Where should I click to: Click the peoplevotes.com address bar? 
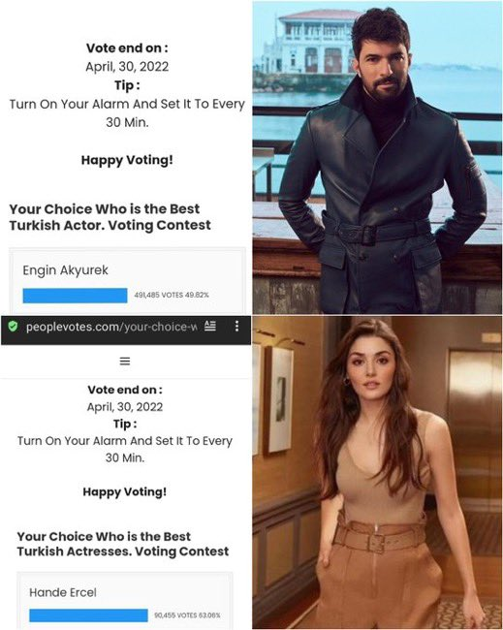(111, 327)
